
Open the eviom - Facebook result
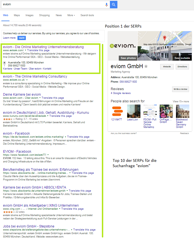pos(16,133)
